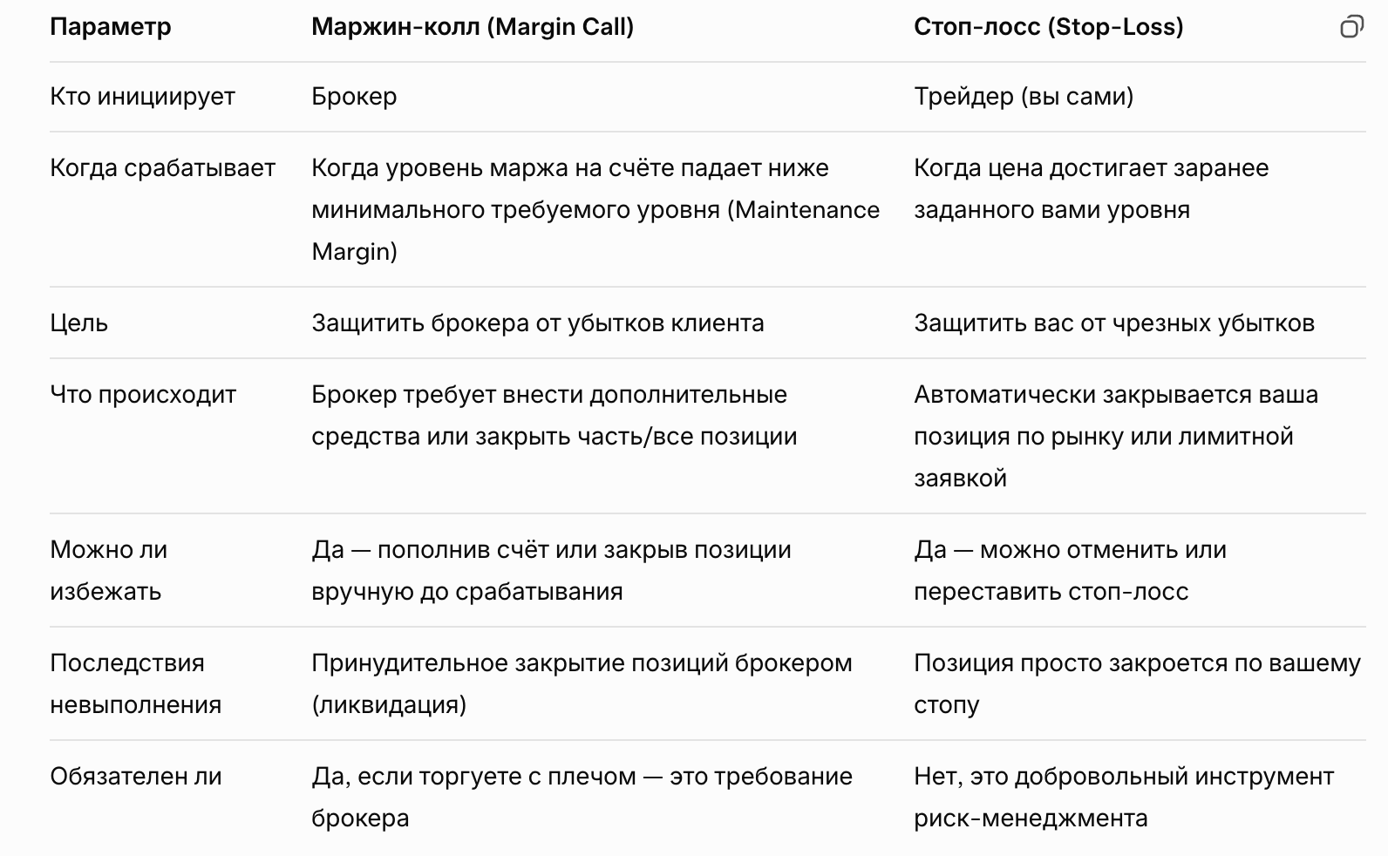
Task: Click the Обязателен ли row label
Action: 135,777
